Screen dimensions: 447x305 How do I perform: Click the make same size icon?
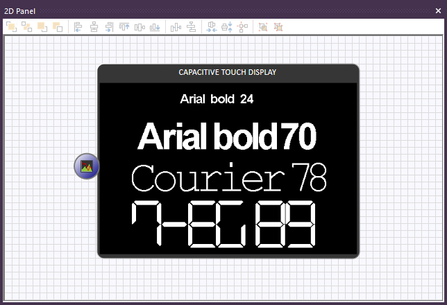pos(242,27)
